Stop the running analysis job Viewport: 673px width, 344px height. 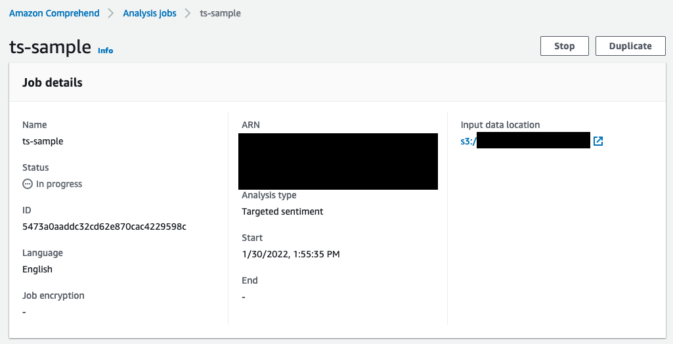[x=564, y=46]
